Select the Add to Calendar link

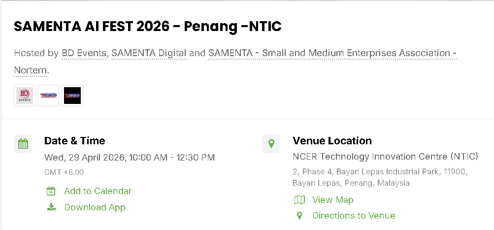point(98,191)
